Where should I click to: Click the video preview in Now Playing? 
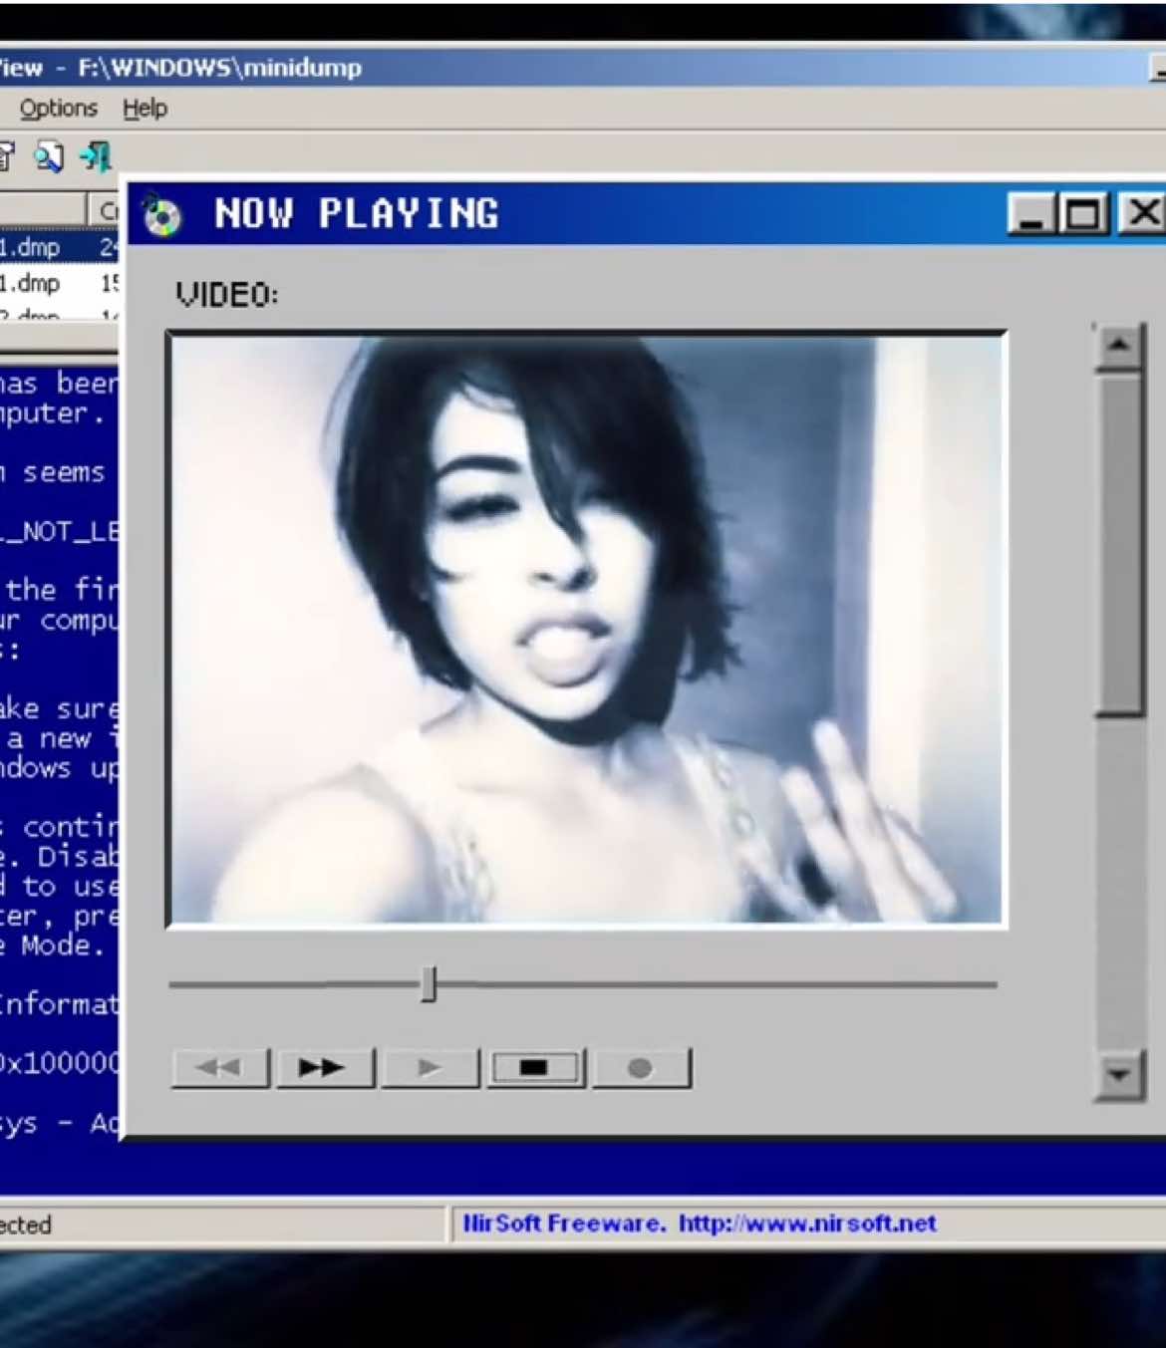pos(586,630)
